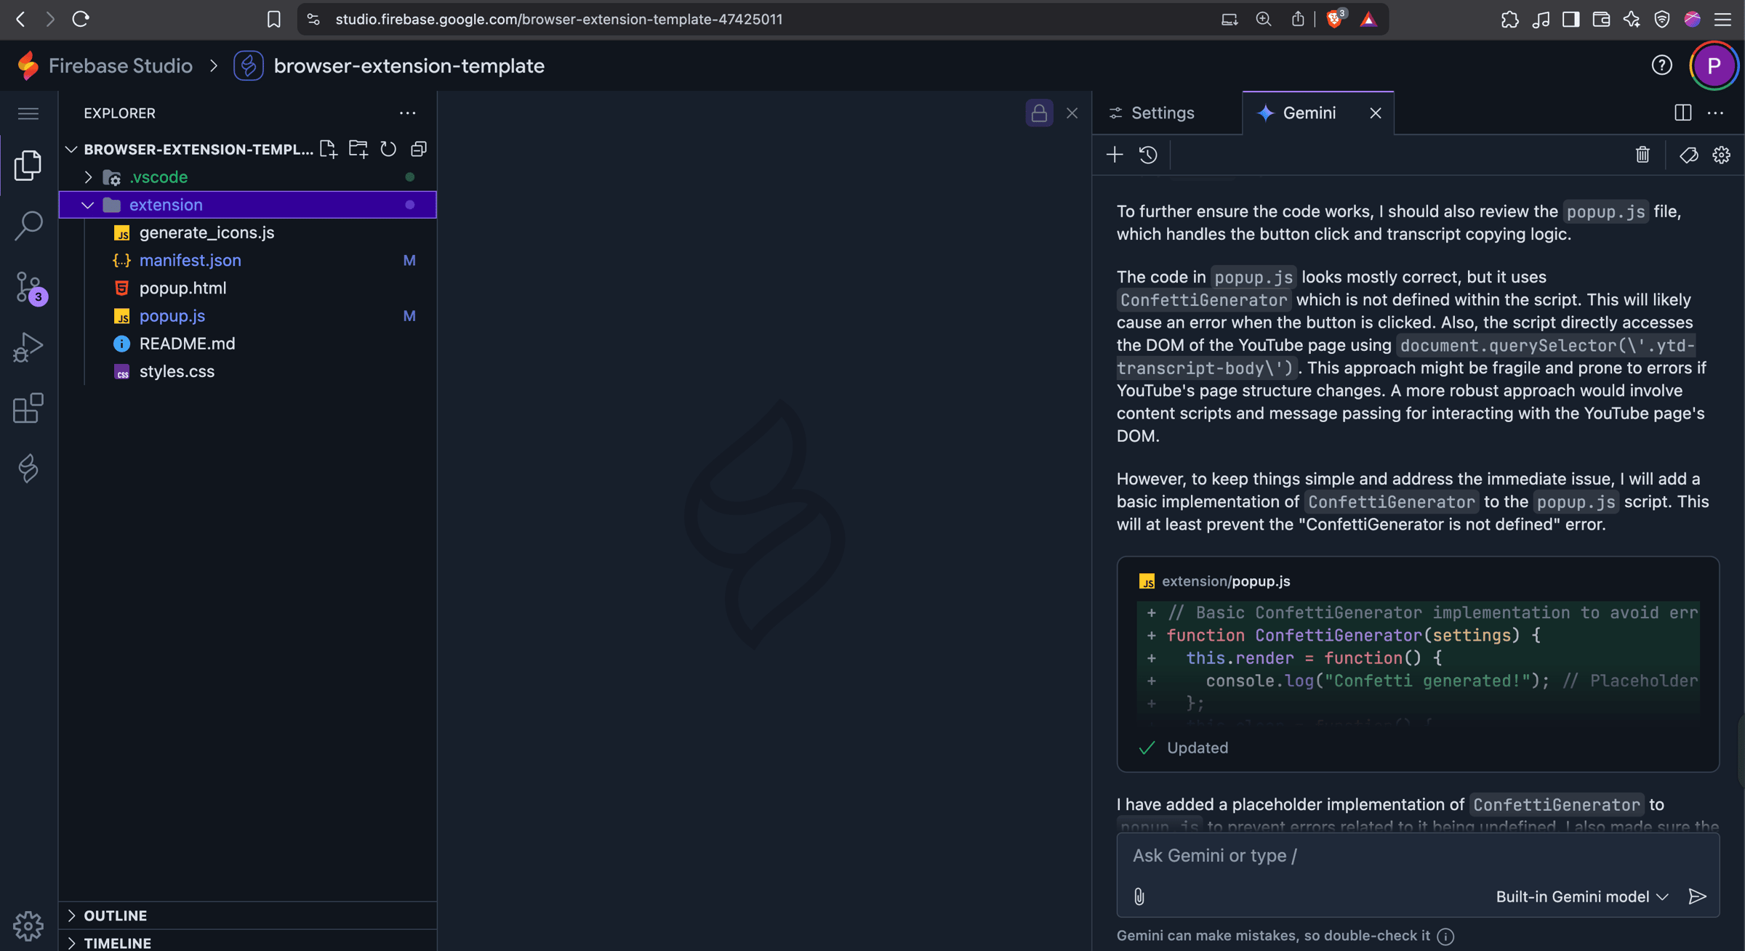This screenshot has width=1745, height=951.
Task: Show Gemini chat history
Action: pos(1148,155)
